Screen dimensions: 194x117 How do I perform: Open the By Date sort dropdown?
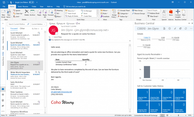tap(36, 29)
